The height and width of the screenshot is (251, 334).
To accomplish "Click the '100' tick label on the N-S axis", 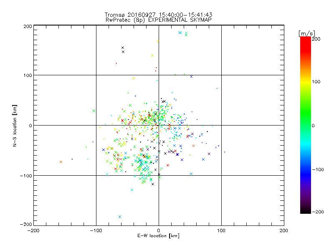I will pyautogui.click(x=28, y=75).
